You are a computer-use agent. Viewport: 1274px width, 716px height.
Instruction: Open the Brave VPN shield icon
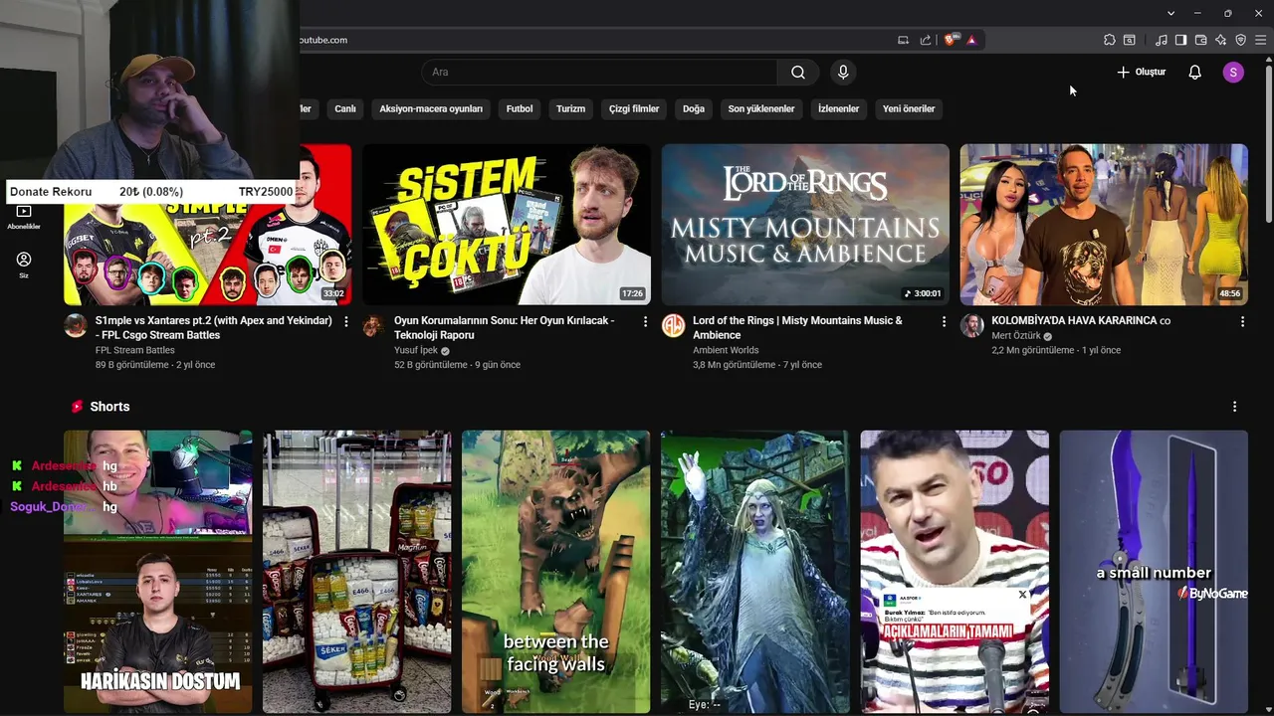coord(1241,40)
